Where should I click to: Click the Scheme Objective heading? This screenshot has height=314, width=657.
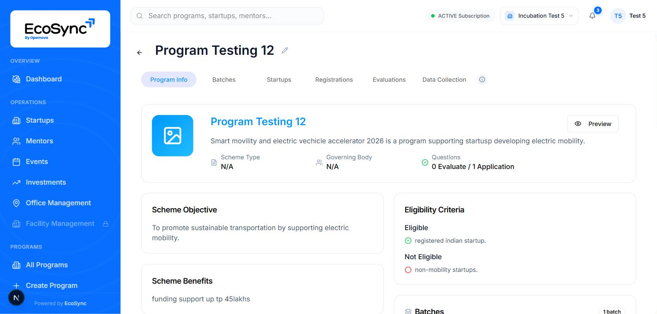point(184,210)
